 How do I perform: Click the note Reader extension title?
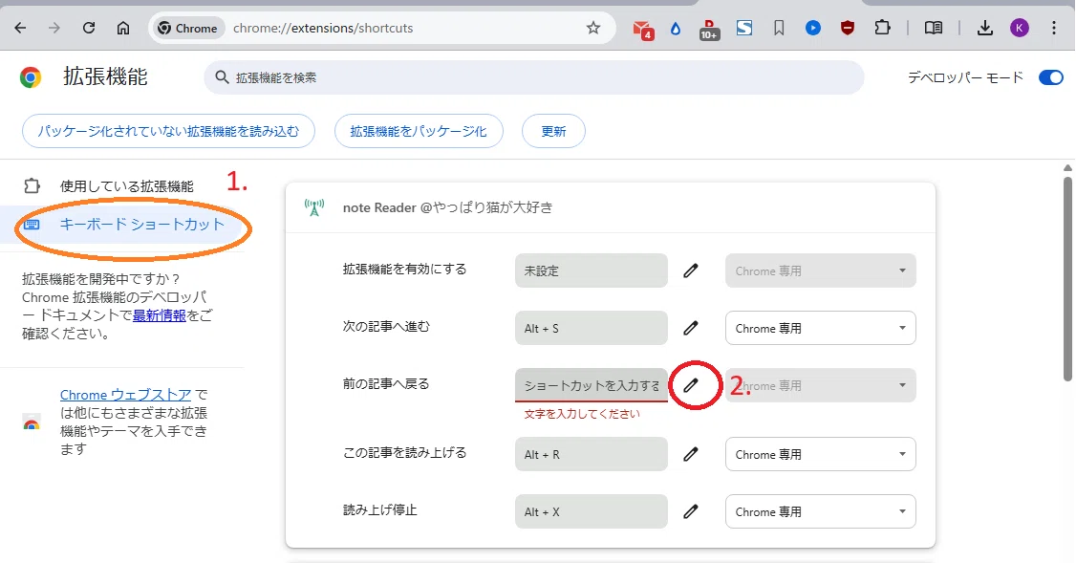tap(447, 207)
